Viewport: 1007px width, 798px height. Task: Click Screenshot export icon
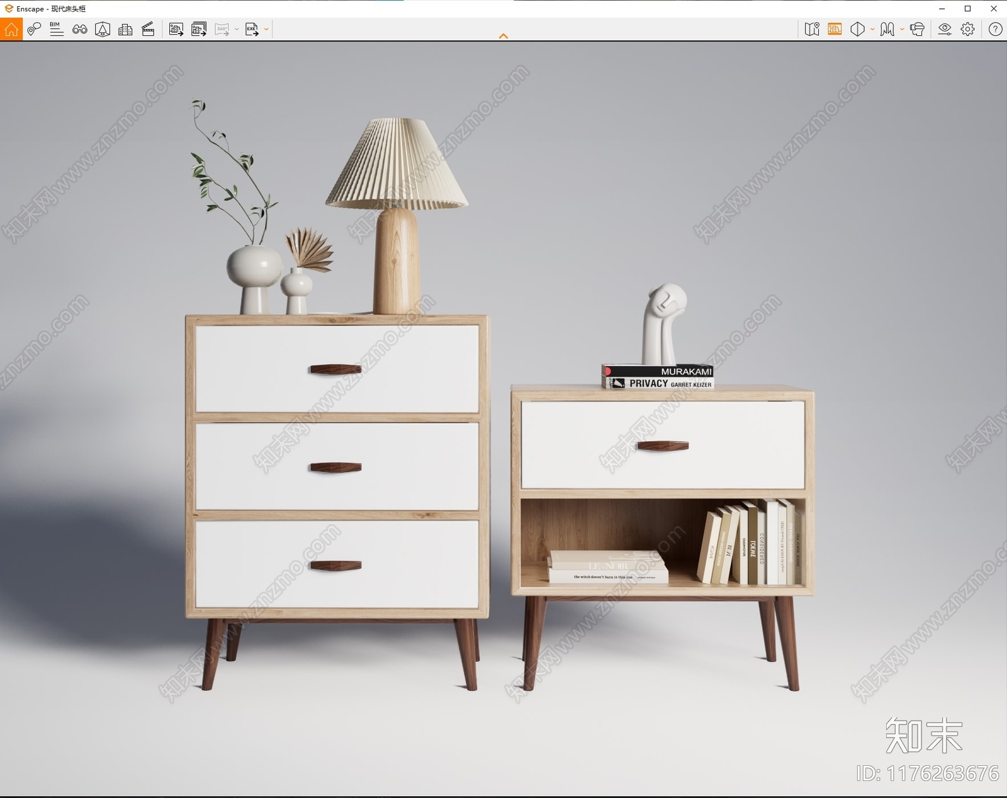176,29
